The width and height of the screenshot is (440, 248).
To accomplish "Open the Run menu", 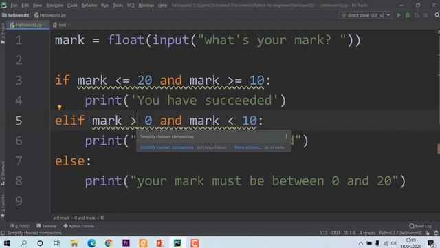I will [x=105, y=6].
